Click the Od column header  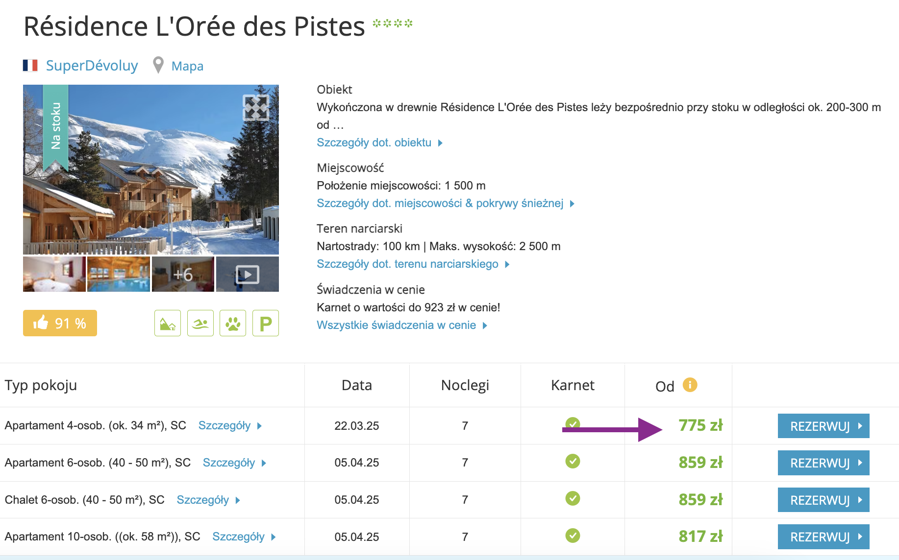(665, 387)
